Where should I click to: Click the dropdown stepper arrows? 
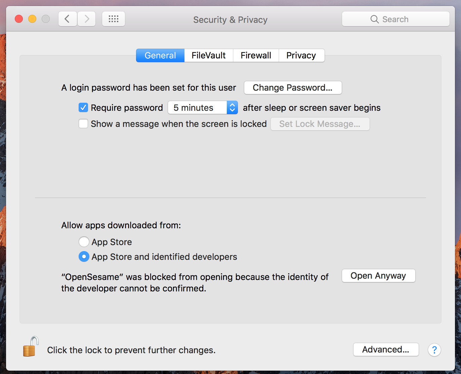click(x=232, y=107)
